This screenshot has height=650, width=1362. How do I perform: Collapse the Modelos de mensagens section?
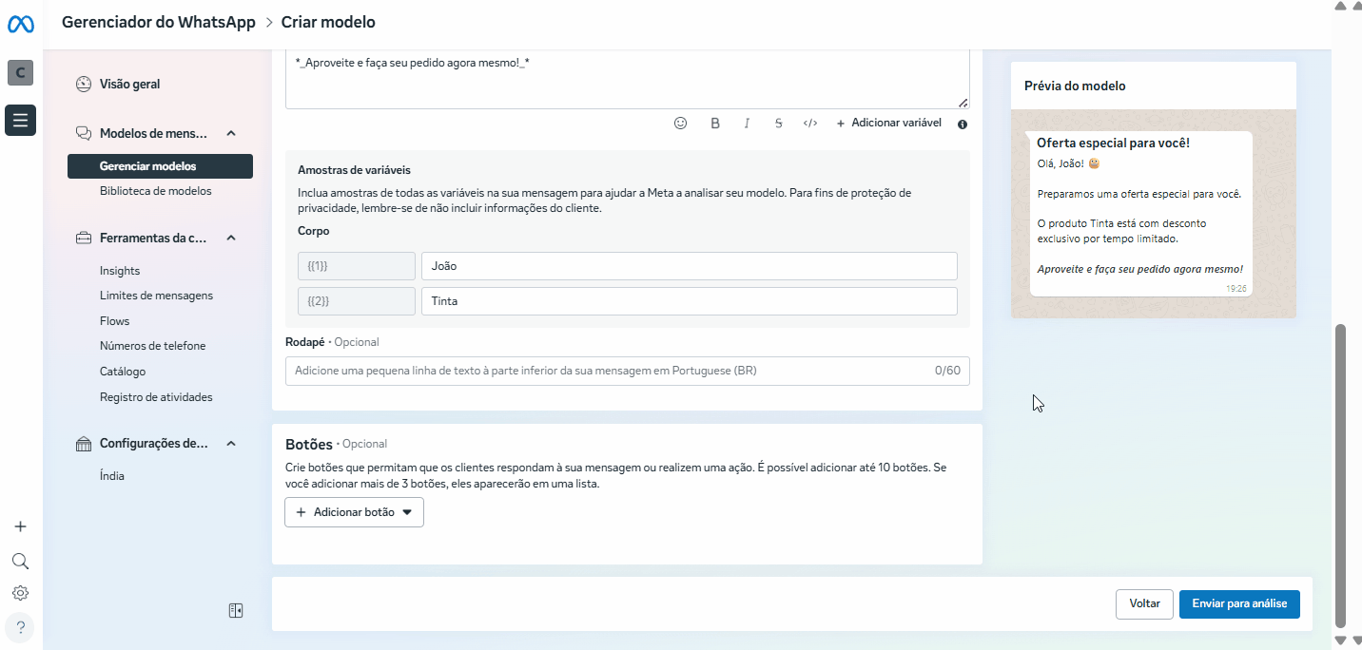click(231, 133)
